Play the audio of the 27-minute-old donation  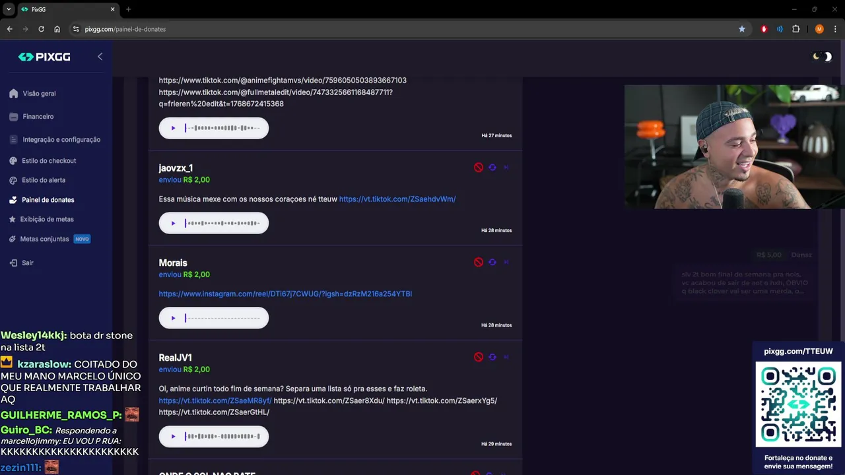[x=173, y=128]
